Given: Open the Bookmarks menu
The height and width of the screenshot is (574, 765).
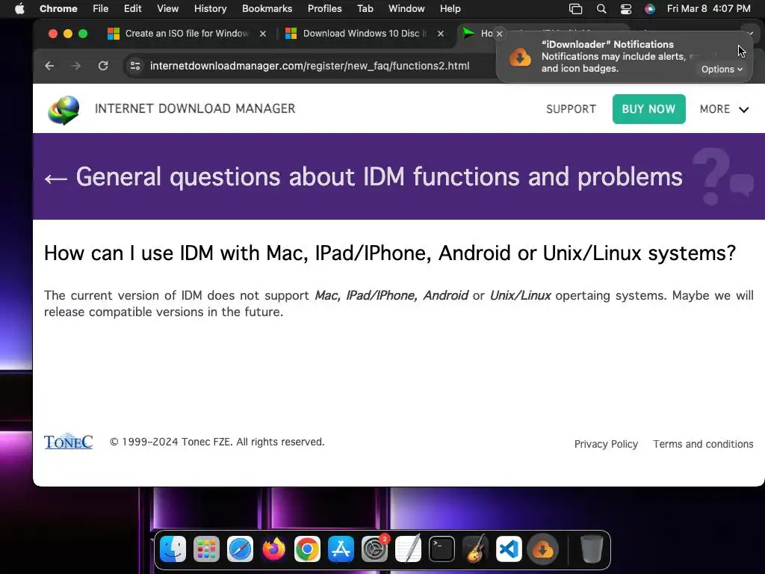Looking at the screenshot, I should click(267, 9).
